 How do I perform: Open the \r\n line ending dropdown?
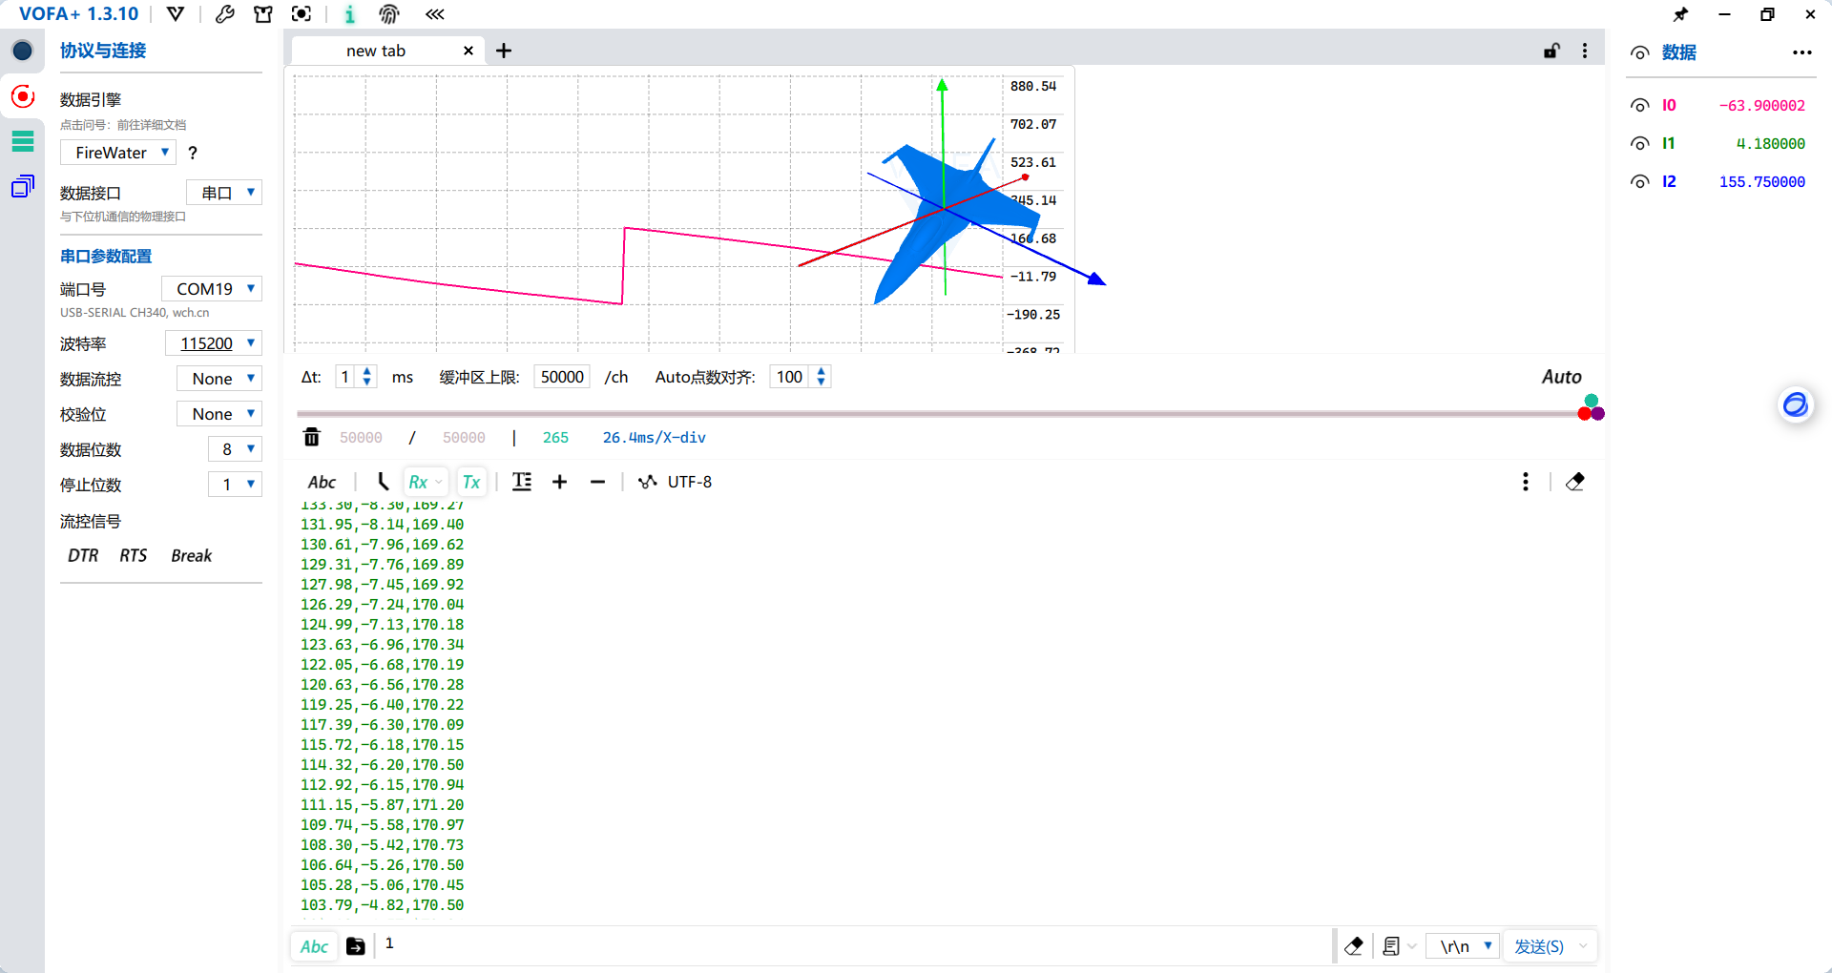click(1464, 946)
